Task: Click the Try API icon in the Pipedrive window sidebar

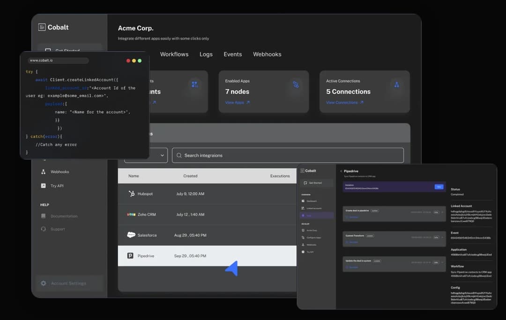Action: click(303, 252)
